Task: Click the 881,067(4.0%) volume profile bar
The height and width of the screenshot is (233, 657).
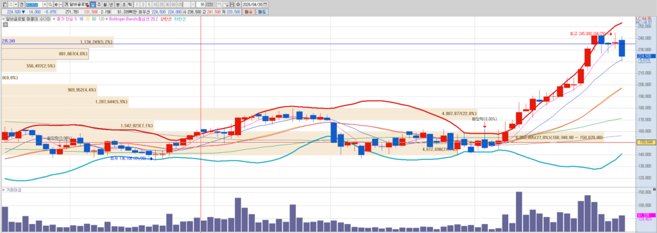Action: 45,54
